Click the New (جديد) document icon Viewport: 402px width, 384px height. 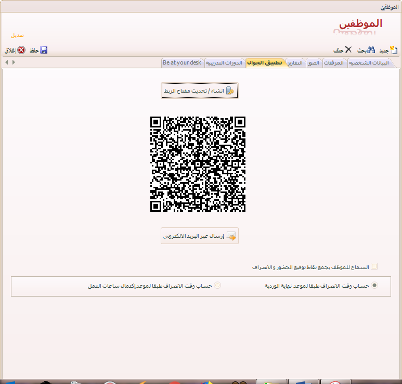[x=394, y=50]
